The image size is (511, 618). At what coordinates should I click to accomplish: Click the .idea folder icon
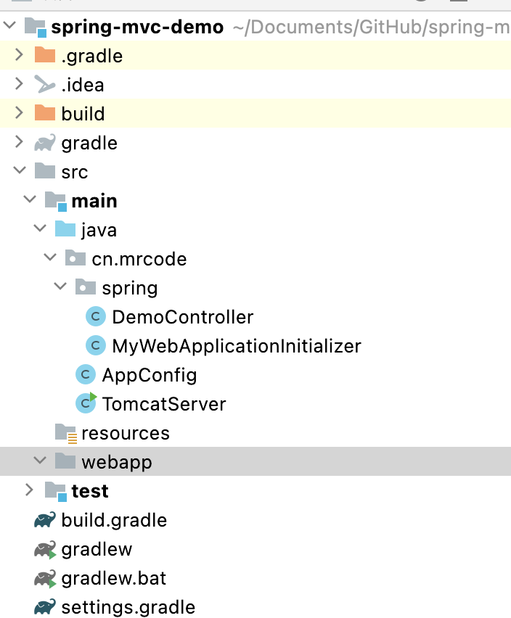point(45,85)
